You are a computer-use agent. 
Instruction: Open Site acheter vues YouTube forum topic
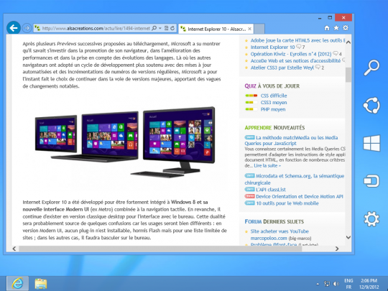[280, 231]
